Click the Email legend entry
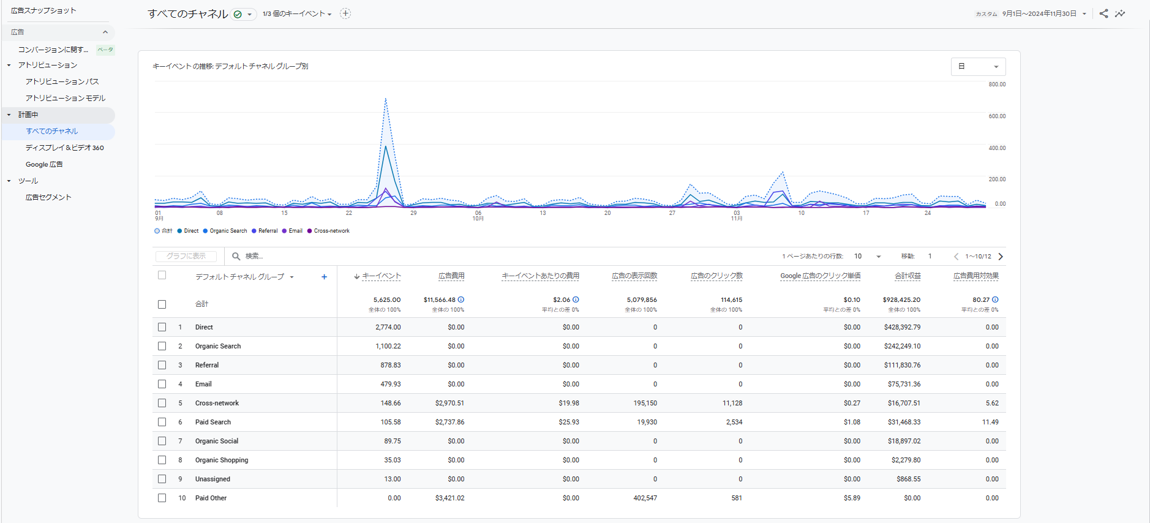 292,231
